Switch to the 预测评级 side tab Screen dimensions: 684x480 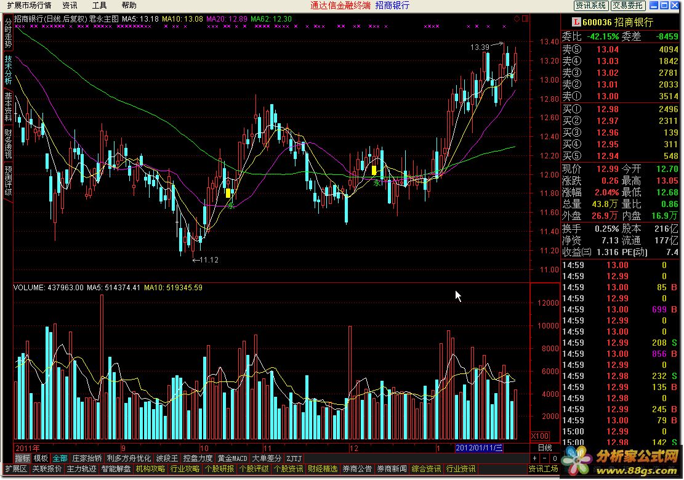click(8, 181)
